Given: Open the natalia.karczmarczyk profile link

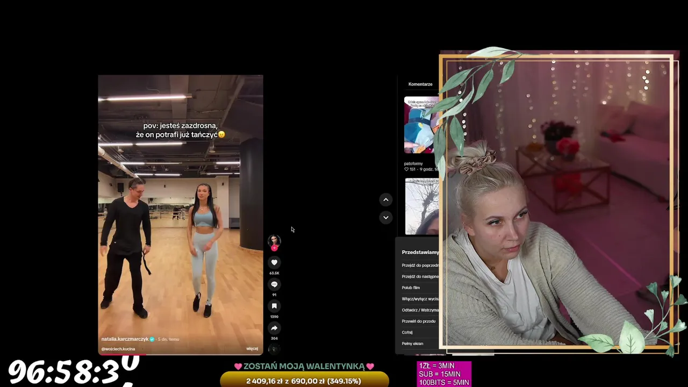Looking at the screenshot, I should [x=125, y=339].
